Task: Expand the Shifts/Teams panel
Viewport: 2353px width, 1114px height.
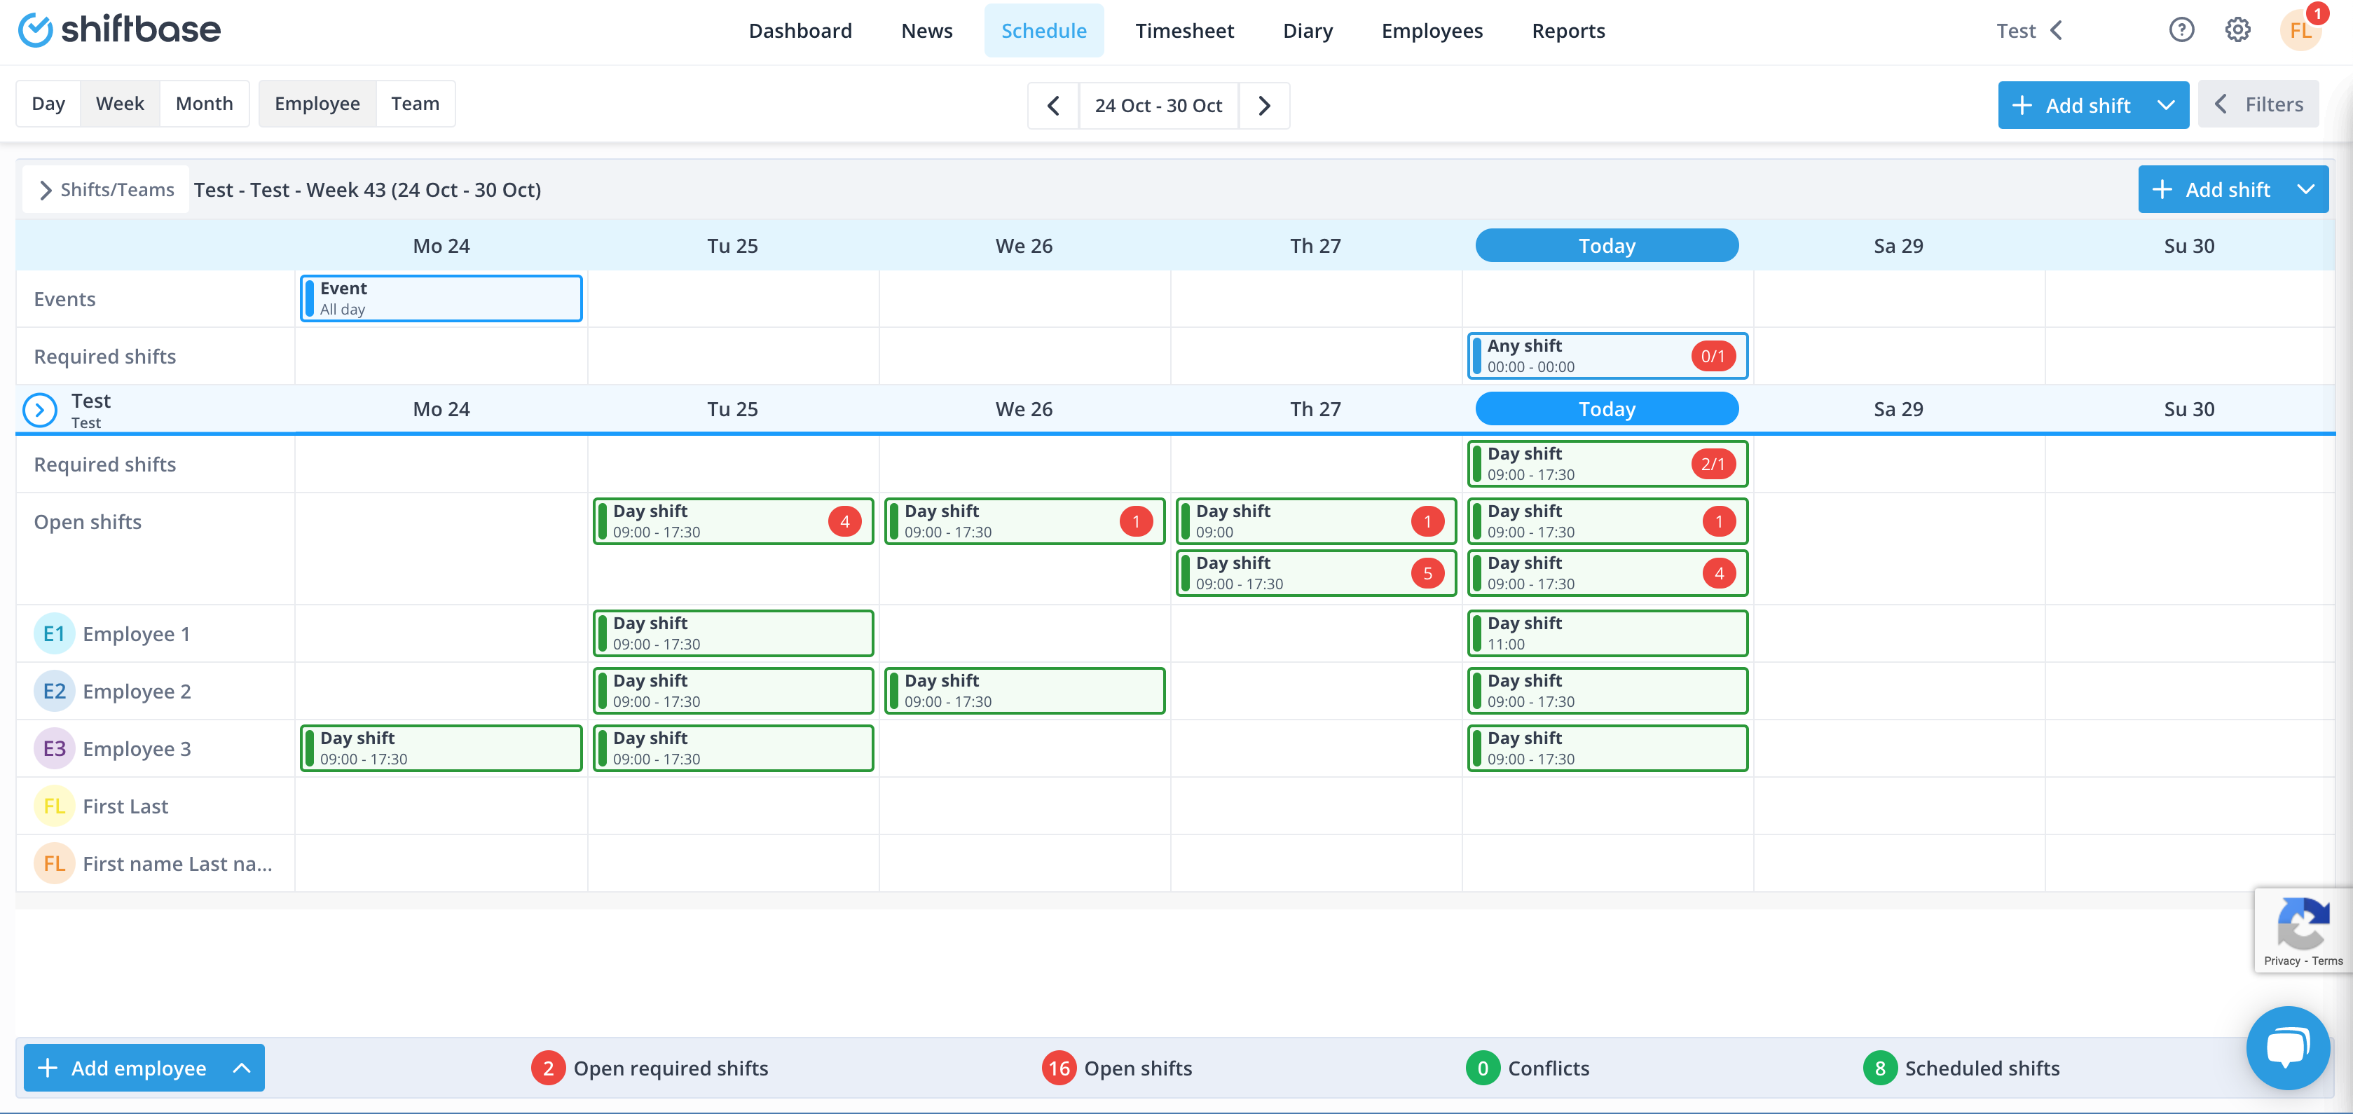Action: pos(105,189)
